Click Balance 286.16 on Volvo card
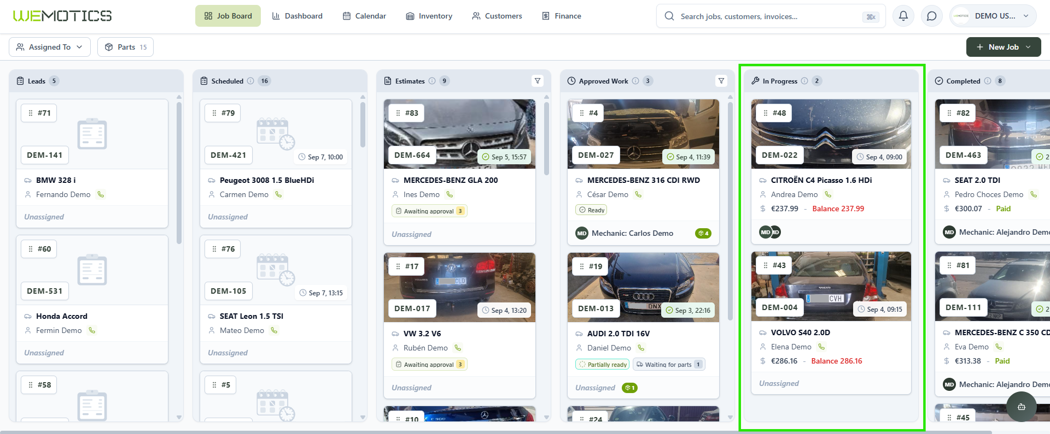Screen dimensions: 1050x434 (x=837, y=361)
